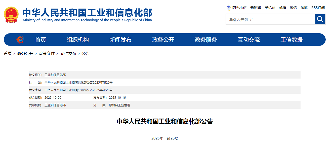Go to 政策文件 in the breadcrumb
Screen dimensions: 335x144
pyautogui.click(x=47, y=53)
